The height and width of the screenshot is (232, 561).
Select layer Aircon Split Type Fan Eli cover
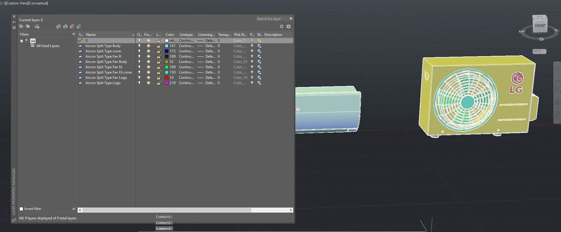(109, 72)
